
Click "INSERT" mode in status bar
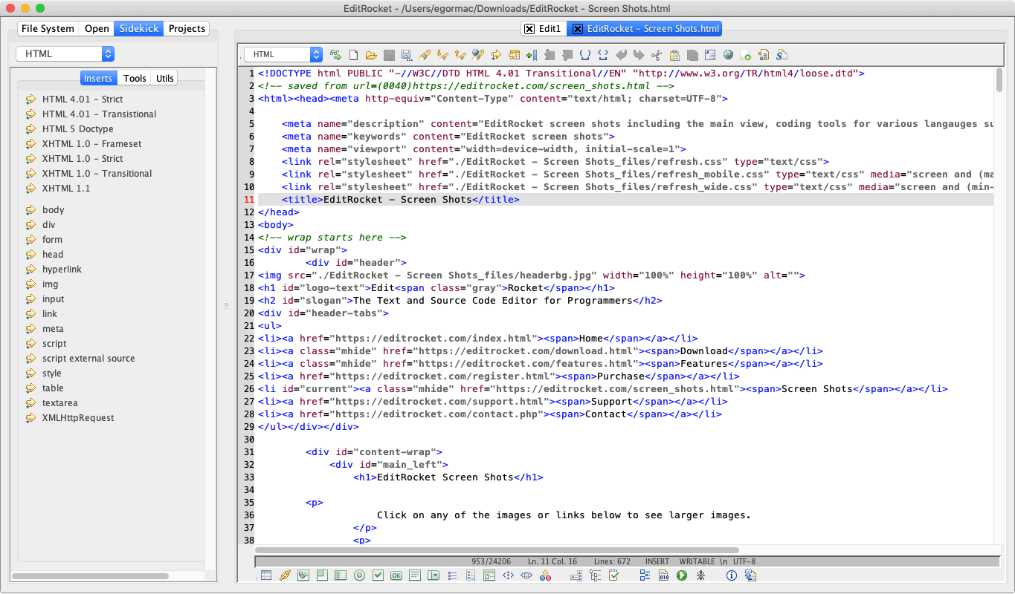click(x=657, y=561)
